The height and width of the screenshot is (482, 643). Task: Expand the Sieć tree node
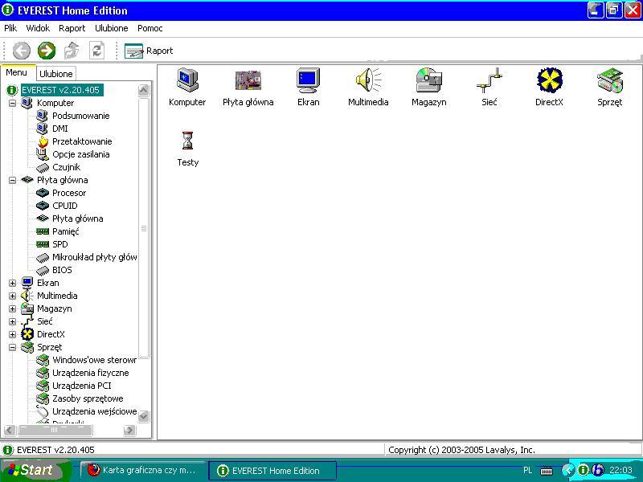[x=12, y=322]
